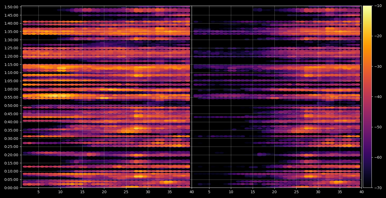Viewport: 386px width, 198px height.
Task: Click the −10 colorbar label
Action: pyautogui.click(x=378, y=6)
